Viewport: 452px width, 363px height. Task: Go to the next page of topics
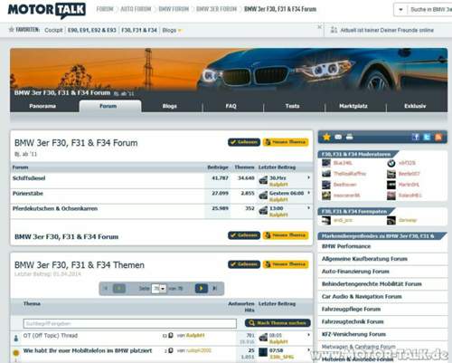202,289
